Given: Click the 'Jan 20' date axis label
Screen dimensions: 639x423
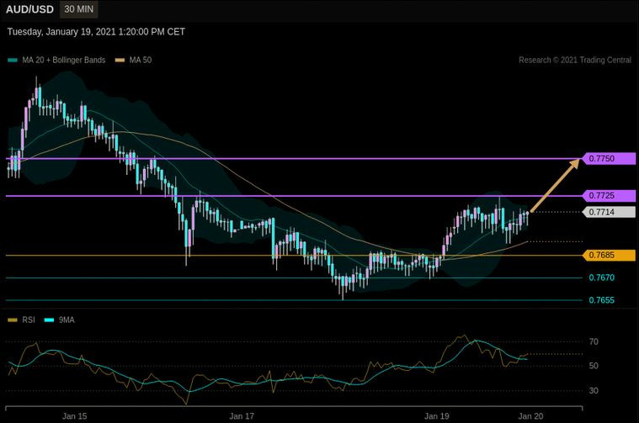Looking at the screenshot, I should click(530, 416).
